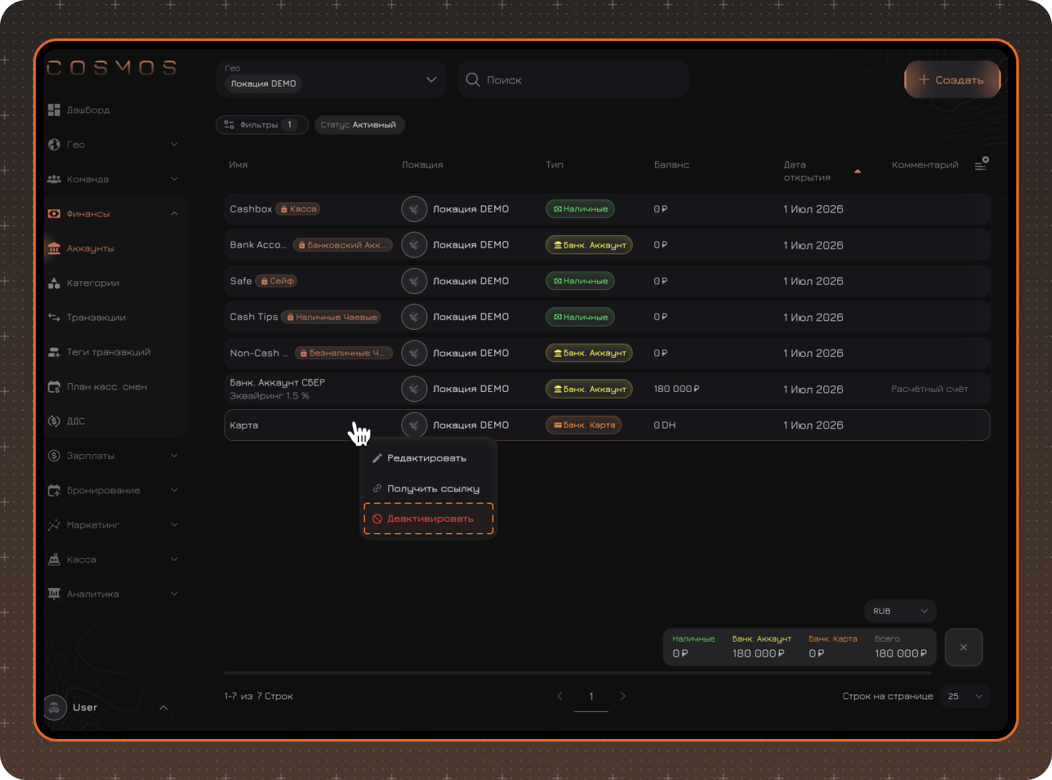Click the Маркетинг chart icon
The image size is (1052, 780).
(x=54, y=525)
